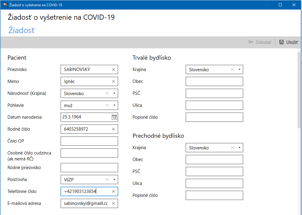The height and width of the screenshot is (215, 302).
Task: Clear Trvalé bydlisko Krajina selection with X
Action: coord(232,69)
